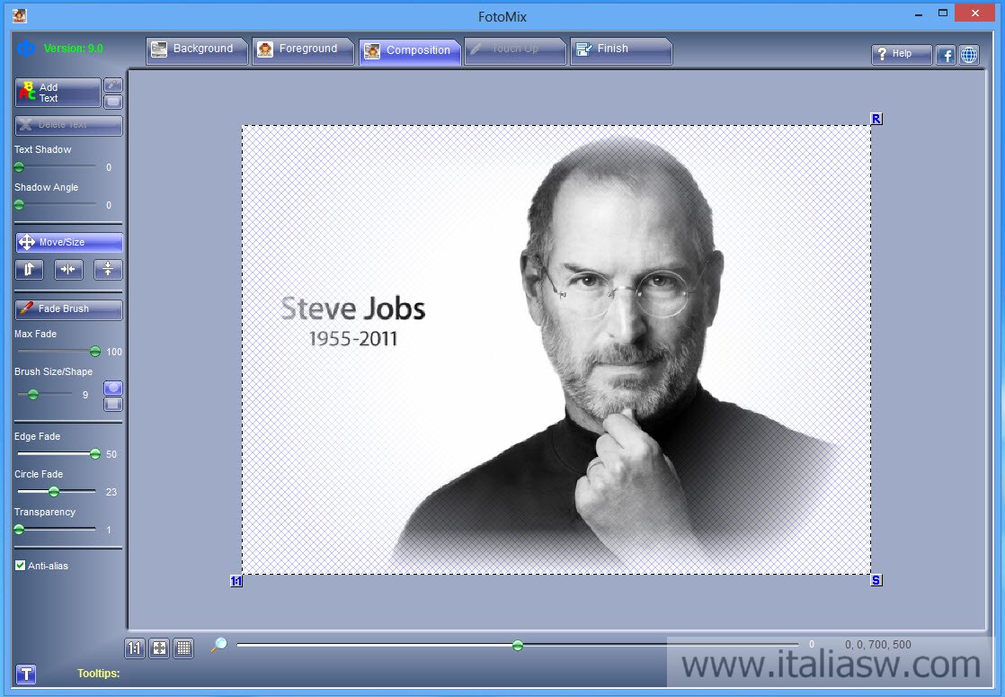
Task: Click the Brush Size slider handle
Action: pyautogui.click(x=33, y=394)
